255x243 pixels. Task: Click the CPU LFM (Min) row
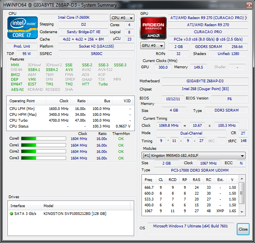[x=70, y=109]
